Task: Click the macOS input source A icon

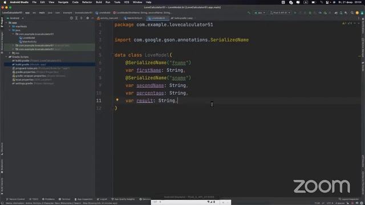Action: [x=306, y=2]
